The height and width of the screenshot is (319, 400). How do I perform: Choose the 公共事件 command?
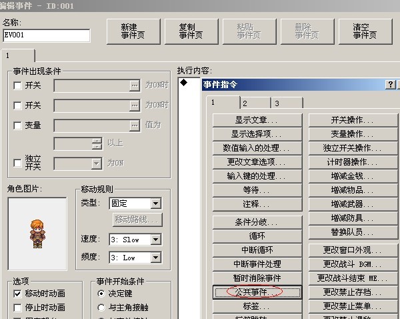[x=257, y=292]
